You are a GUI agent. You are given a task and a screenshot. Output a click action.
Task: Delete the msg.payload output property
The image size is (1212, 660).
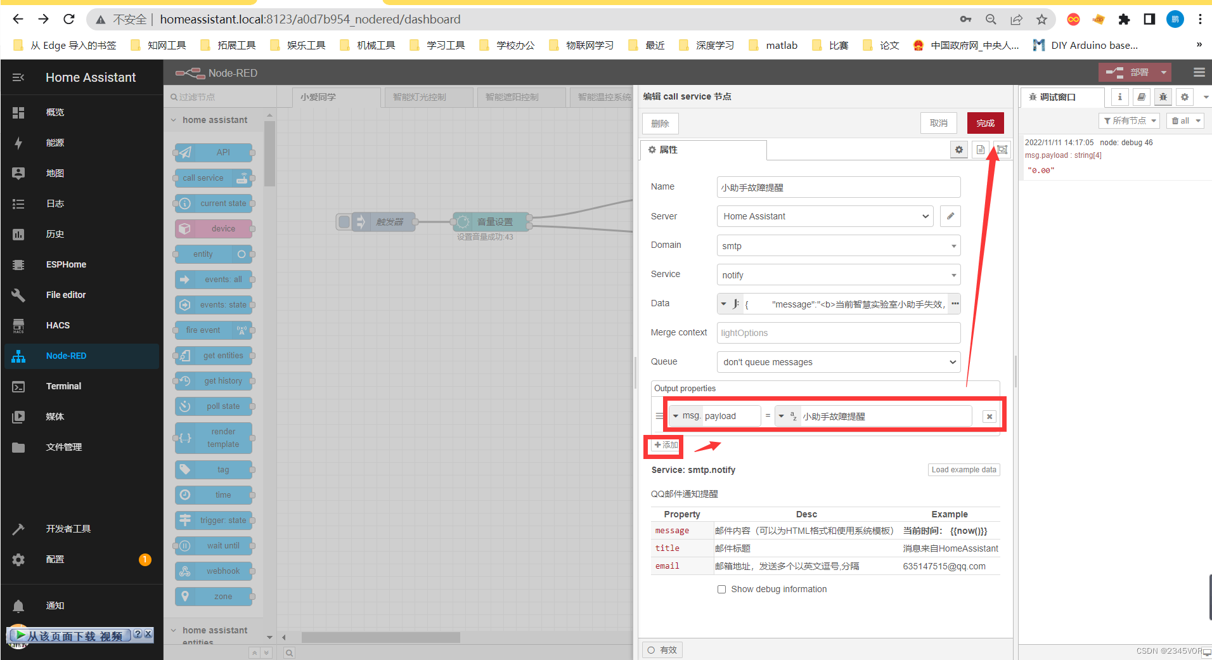(990, 417)
